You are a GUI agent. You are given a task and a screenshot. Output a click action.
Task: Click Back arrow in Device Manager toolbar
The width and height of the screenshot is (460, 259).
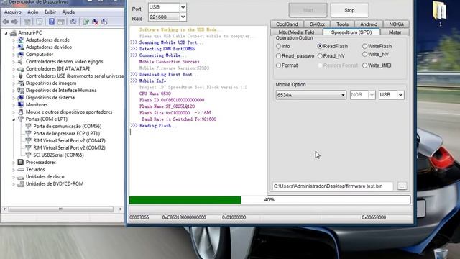[x=6, y=22]
